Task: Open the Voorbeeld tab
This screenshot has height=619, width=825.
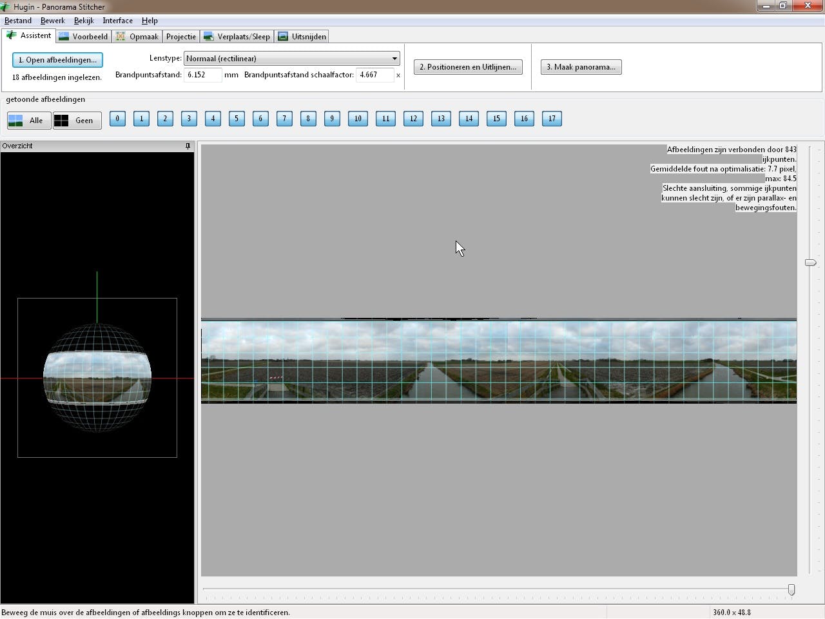Action: click(83, 37)
